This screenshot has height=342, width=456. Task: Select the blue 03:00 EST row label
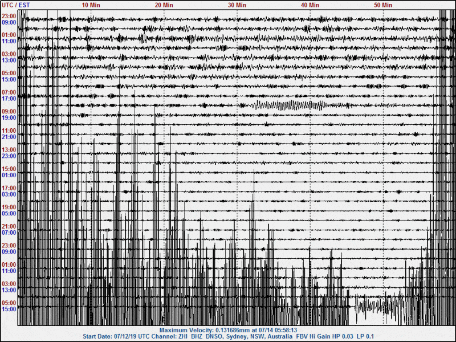[9, 194]
